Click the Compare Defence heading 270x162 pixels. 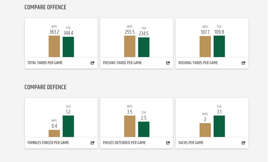[x=45, y=87]
